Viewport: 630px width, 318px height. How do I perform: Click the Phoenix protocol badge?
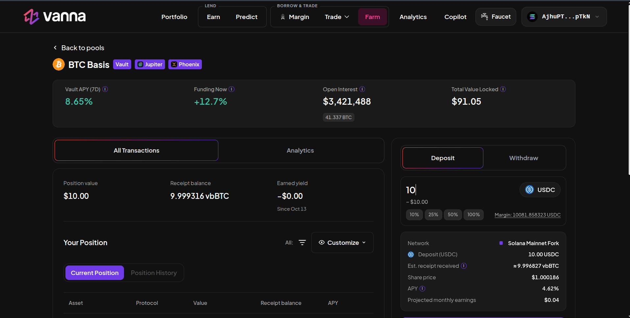pyautogui.click(x=185, y=64)
